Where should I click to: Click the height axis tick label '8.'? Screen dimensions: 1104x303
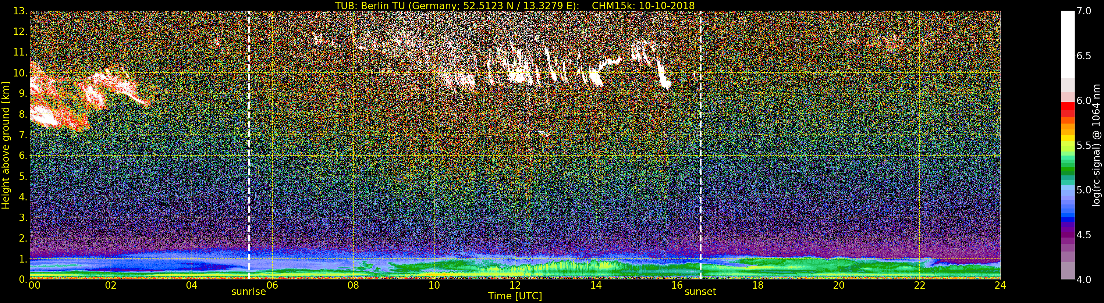point(23,114)
